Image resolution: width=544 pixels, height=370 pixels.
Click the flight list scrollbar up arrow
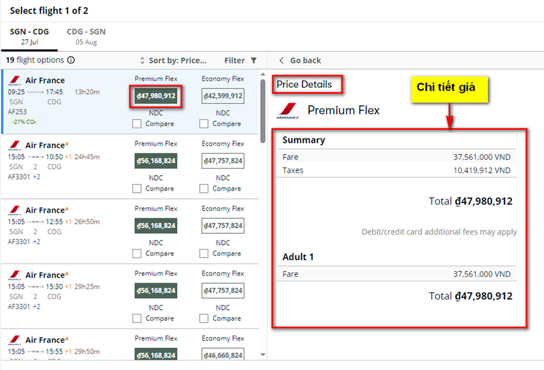click(x=263, y=74)
